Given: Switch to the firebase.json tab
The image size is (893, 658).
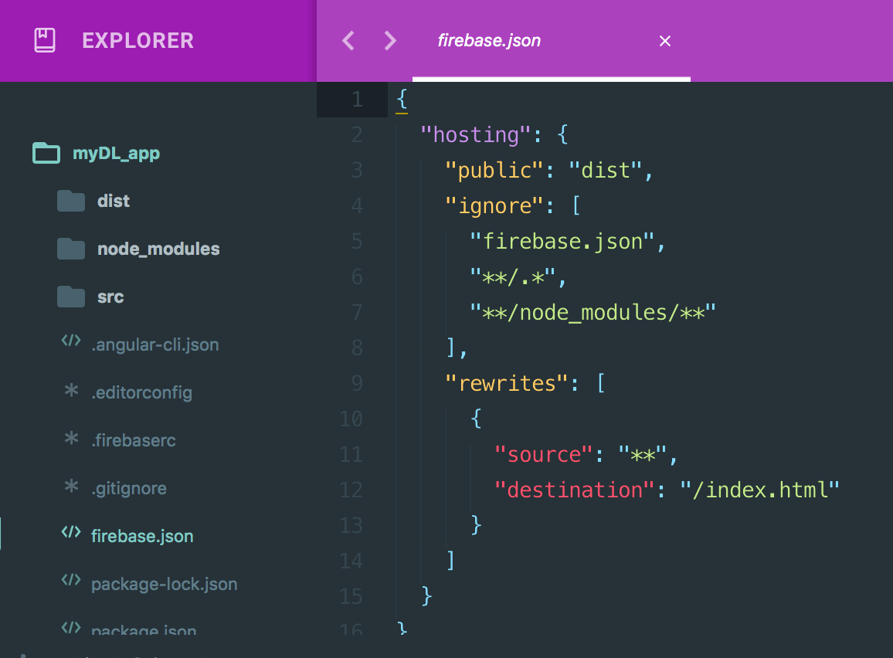Looking at the screenshot, I should coord(489,40).
